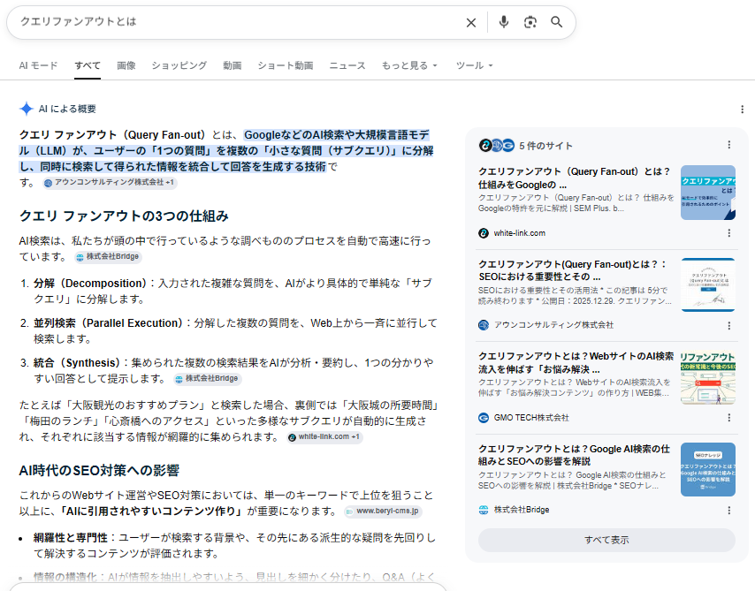
Task: Click the 株式会社Bridge source name in panel
Action: [x=522, y=510]
